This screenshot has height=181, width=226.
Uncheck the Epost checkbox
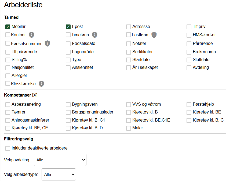68,27
